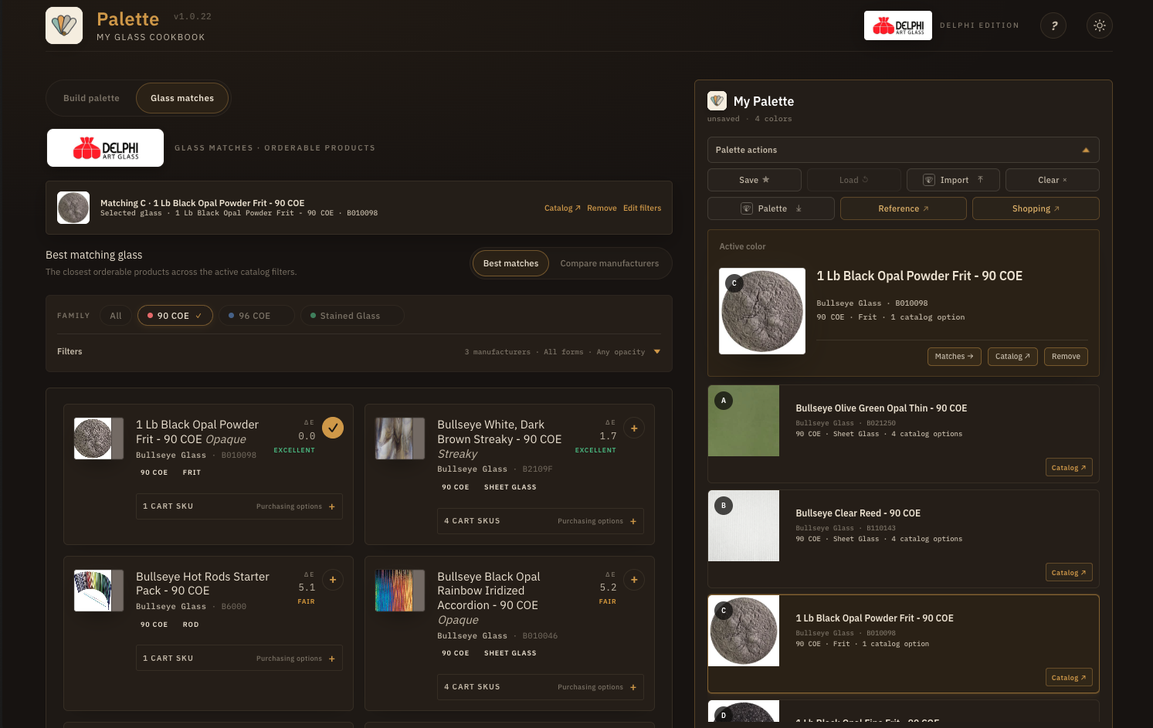Select the black opal powder swatch C in list
The width and height of the screenshot is (1153, 728).
[744, 631]
